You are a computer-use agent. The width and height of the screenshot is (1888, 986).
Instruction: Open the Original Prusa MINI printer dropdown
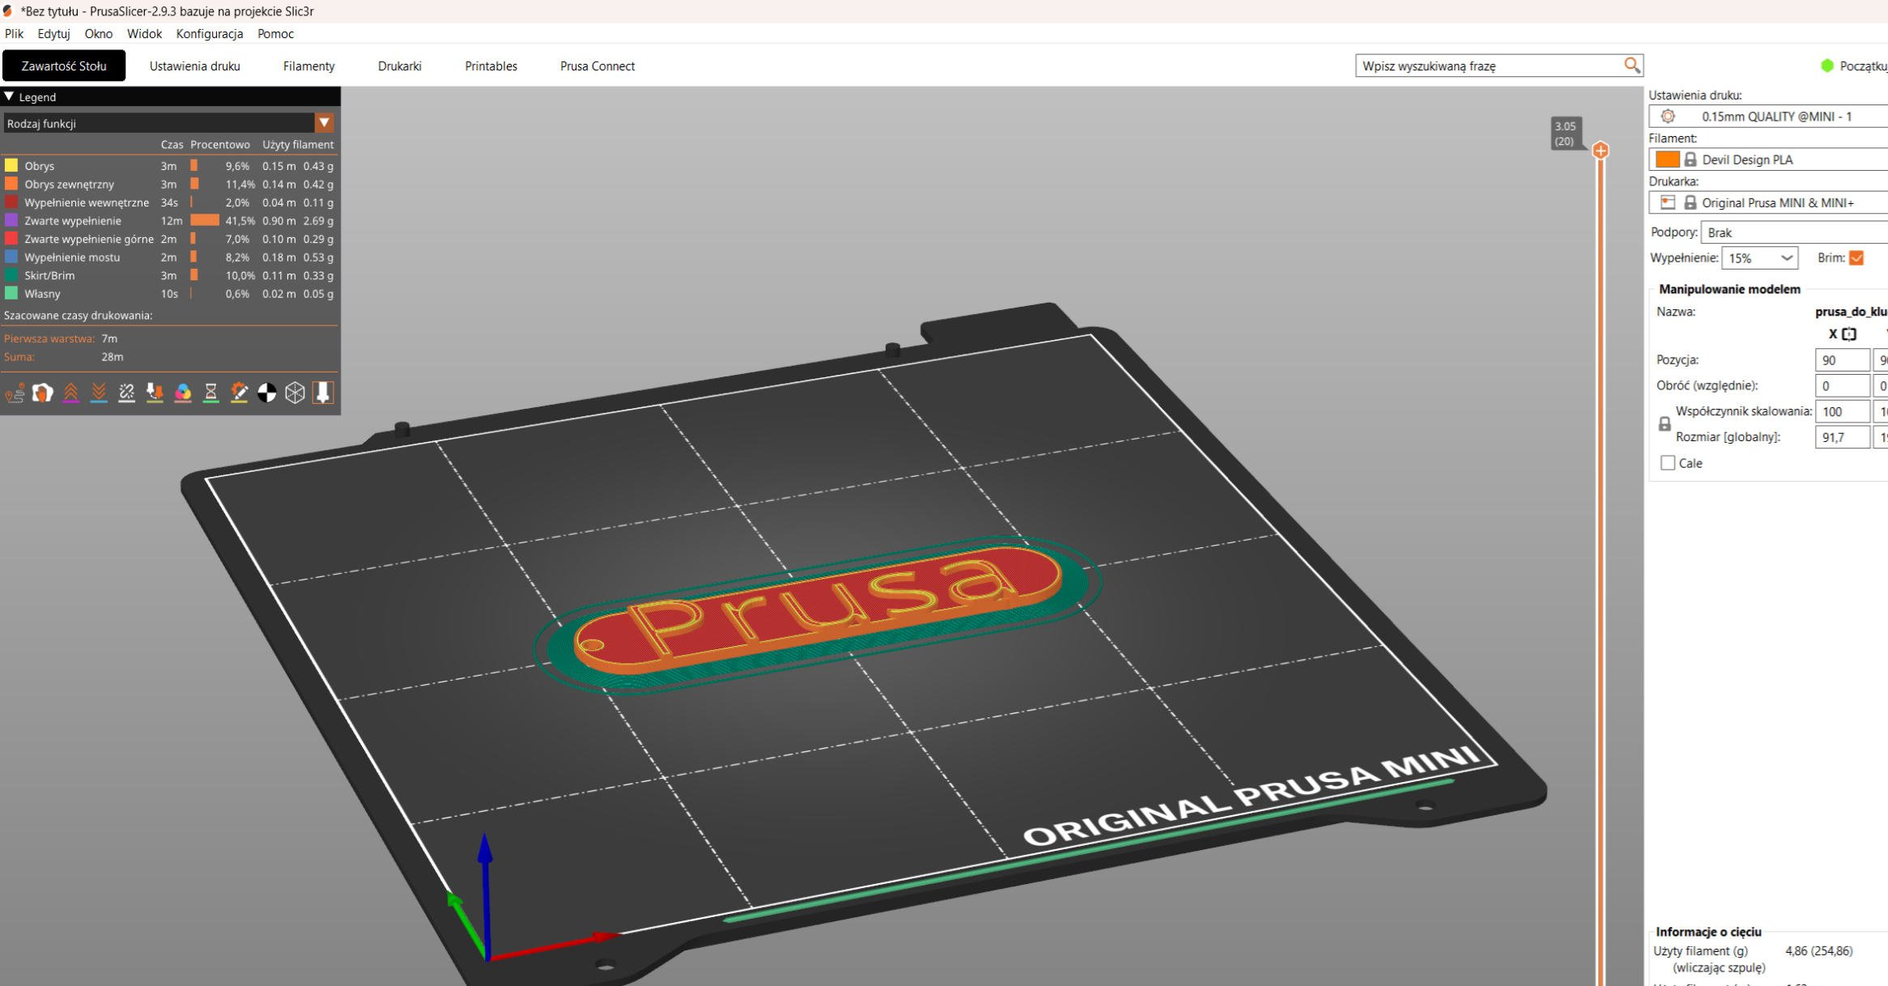(1769, 202)
